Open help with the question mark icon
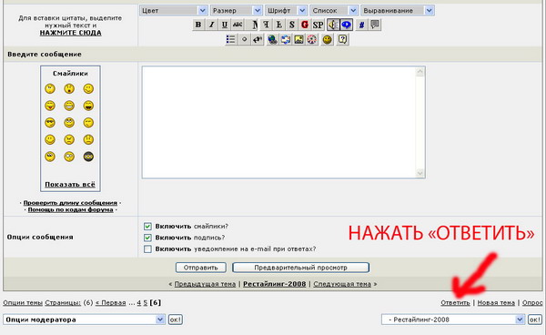Screen dimensions: 546x335 tap(343, 39)
